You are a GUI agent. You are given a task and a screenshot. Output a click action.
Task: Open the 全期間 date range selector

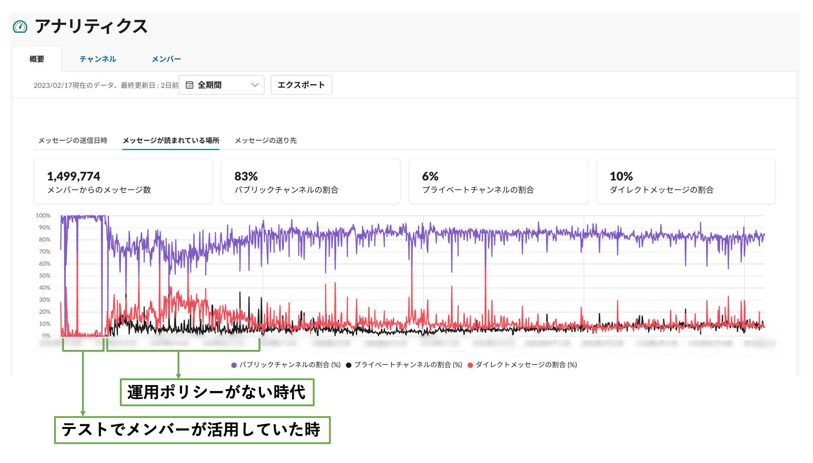(222, 85)
